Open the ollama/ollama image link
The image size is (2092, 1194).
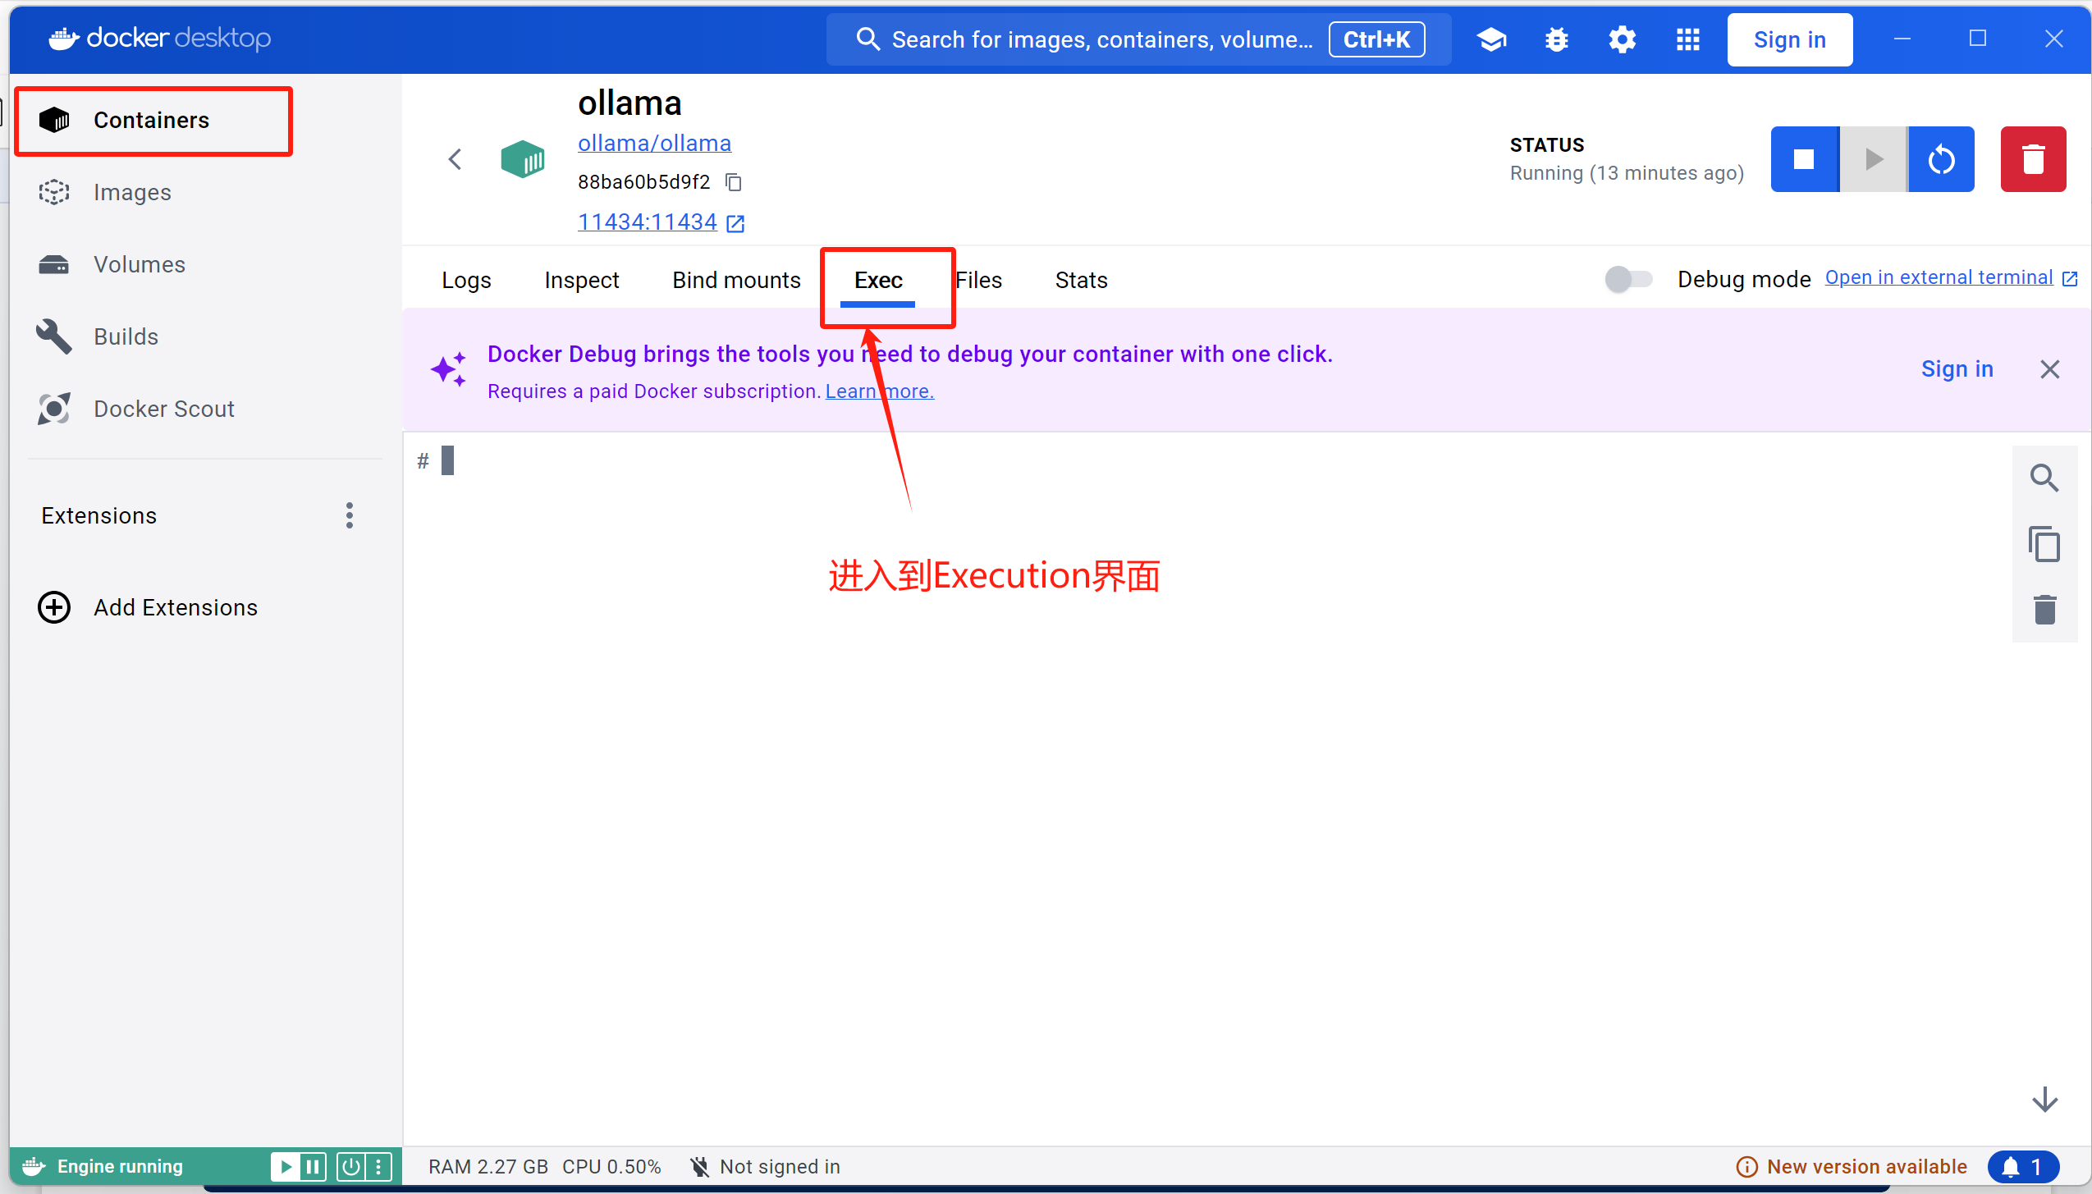654,144
